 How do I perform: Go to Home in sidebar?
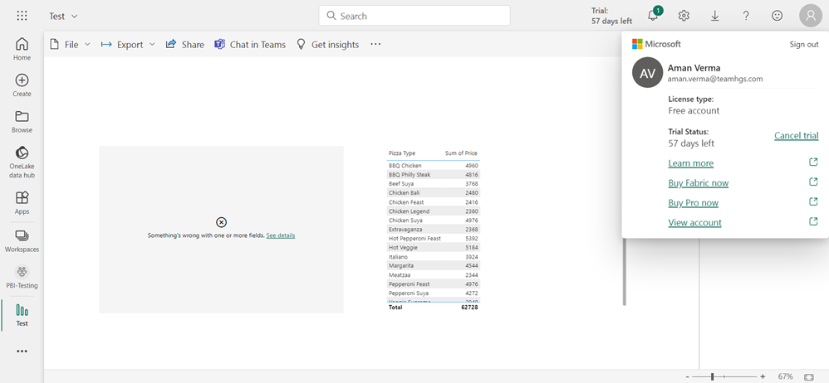click(22, 49)
